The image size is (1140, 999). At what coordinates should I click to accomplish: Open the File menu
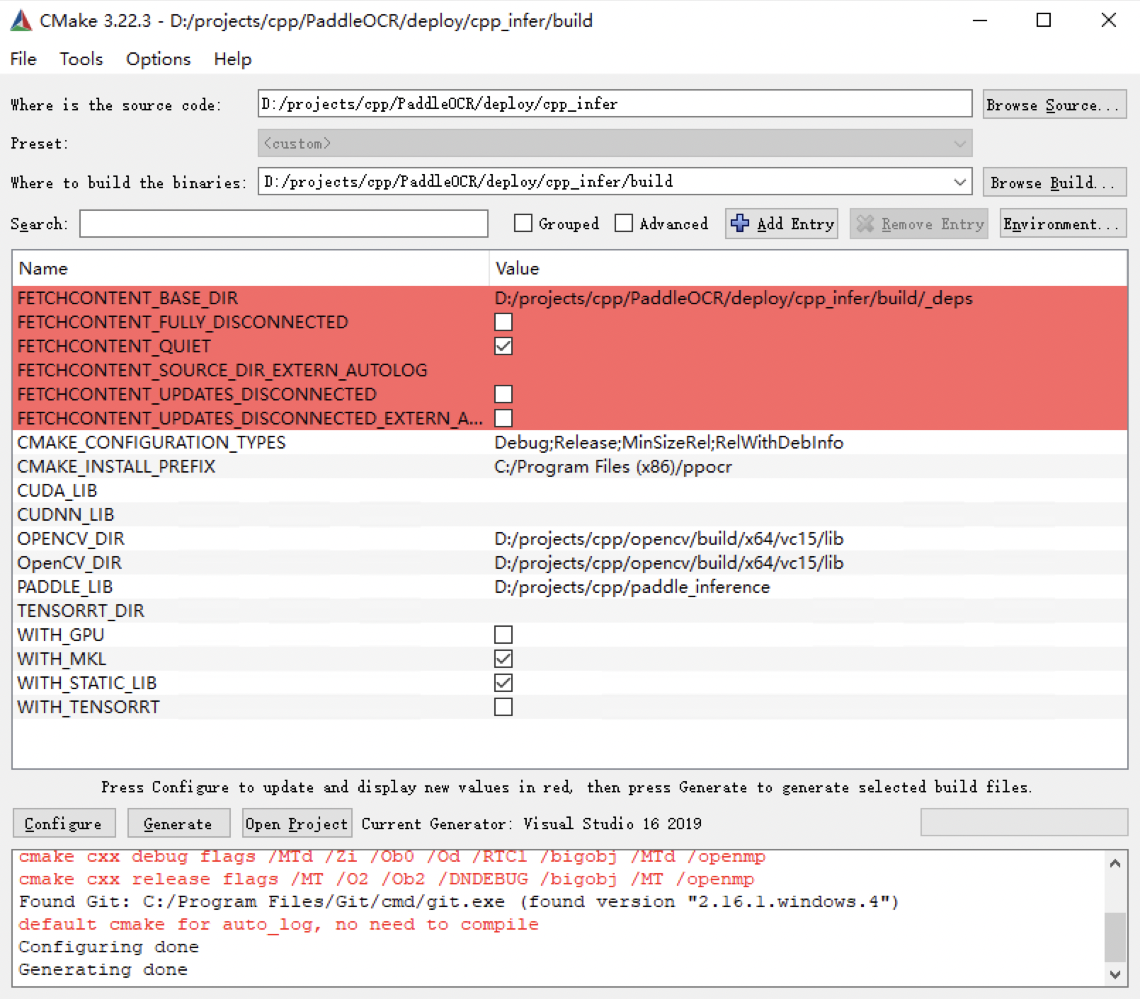(23, 59)
